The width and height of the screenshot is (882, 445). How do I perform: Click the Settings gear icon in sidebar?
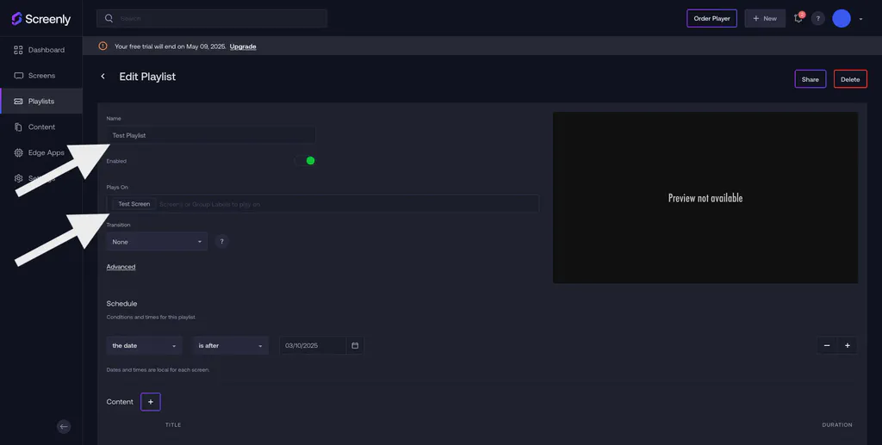(19, 178)
